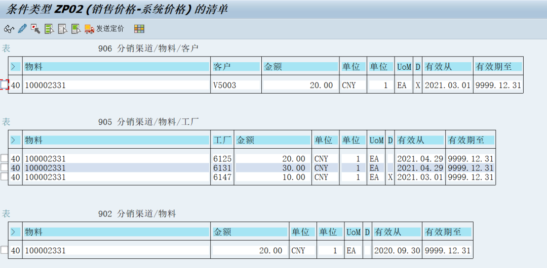Click amount 20.00 in plant 6125 row

click(273, 159)
